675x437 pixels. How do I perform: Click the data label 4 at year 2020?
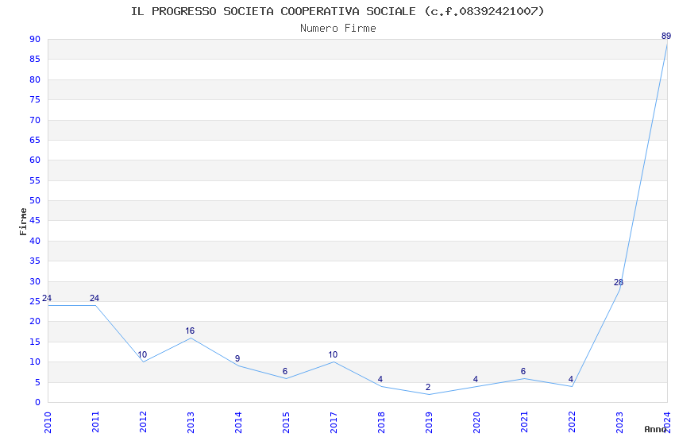pyautogui.click(x=475, y=379)
